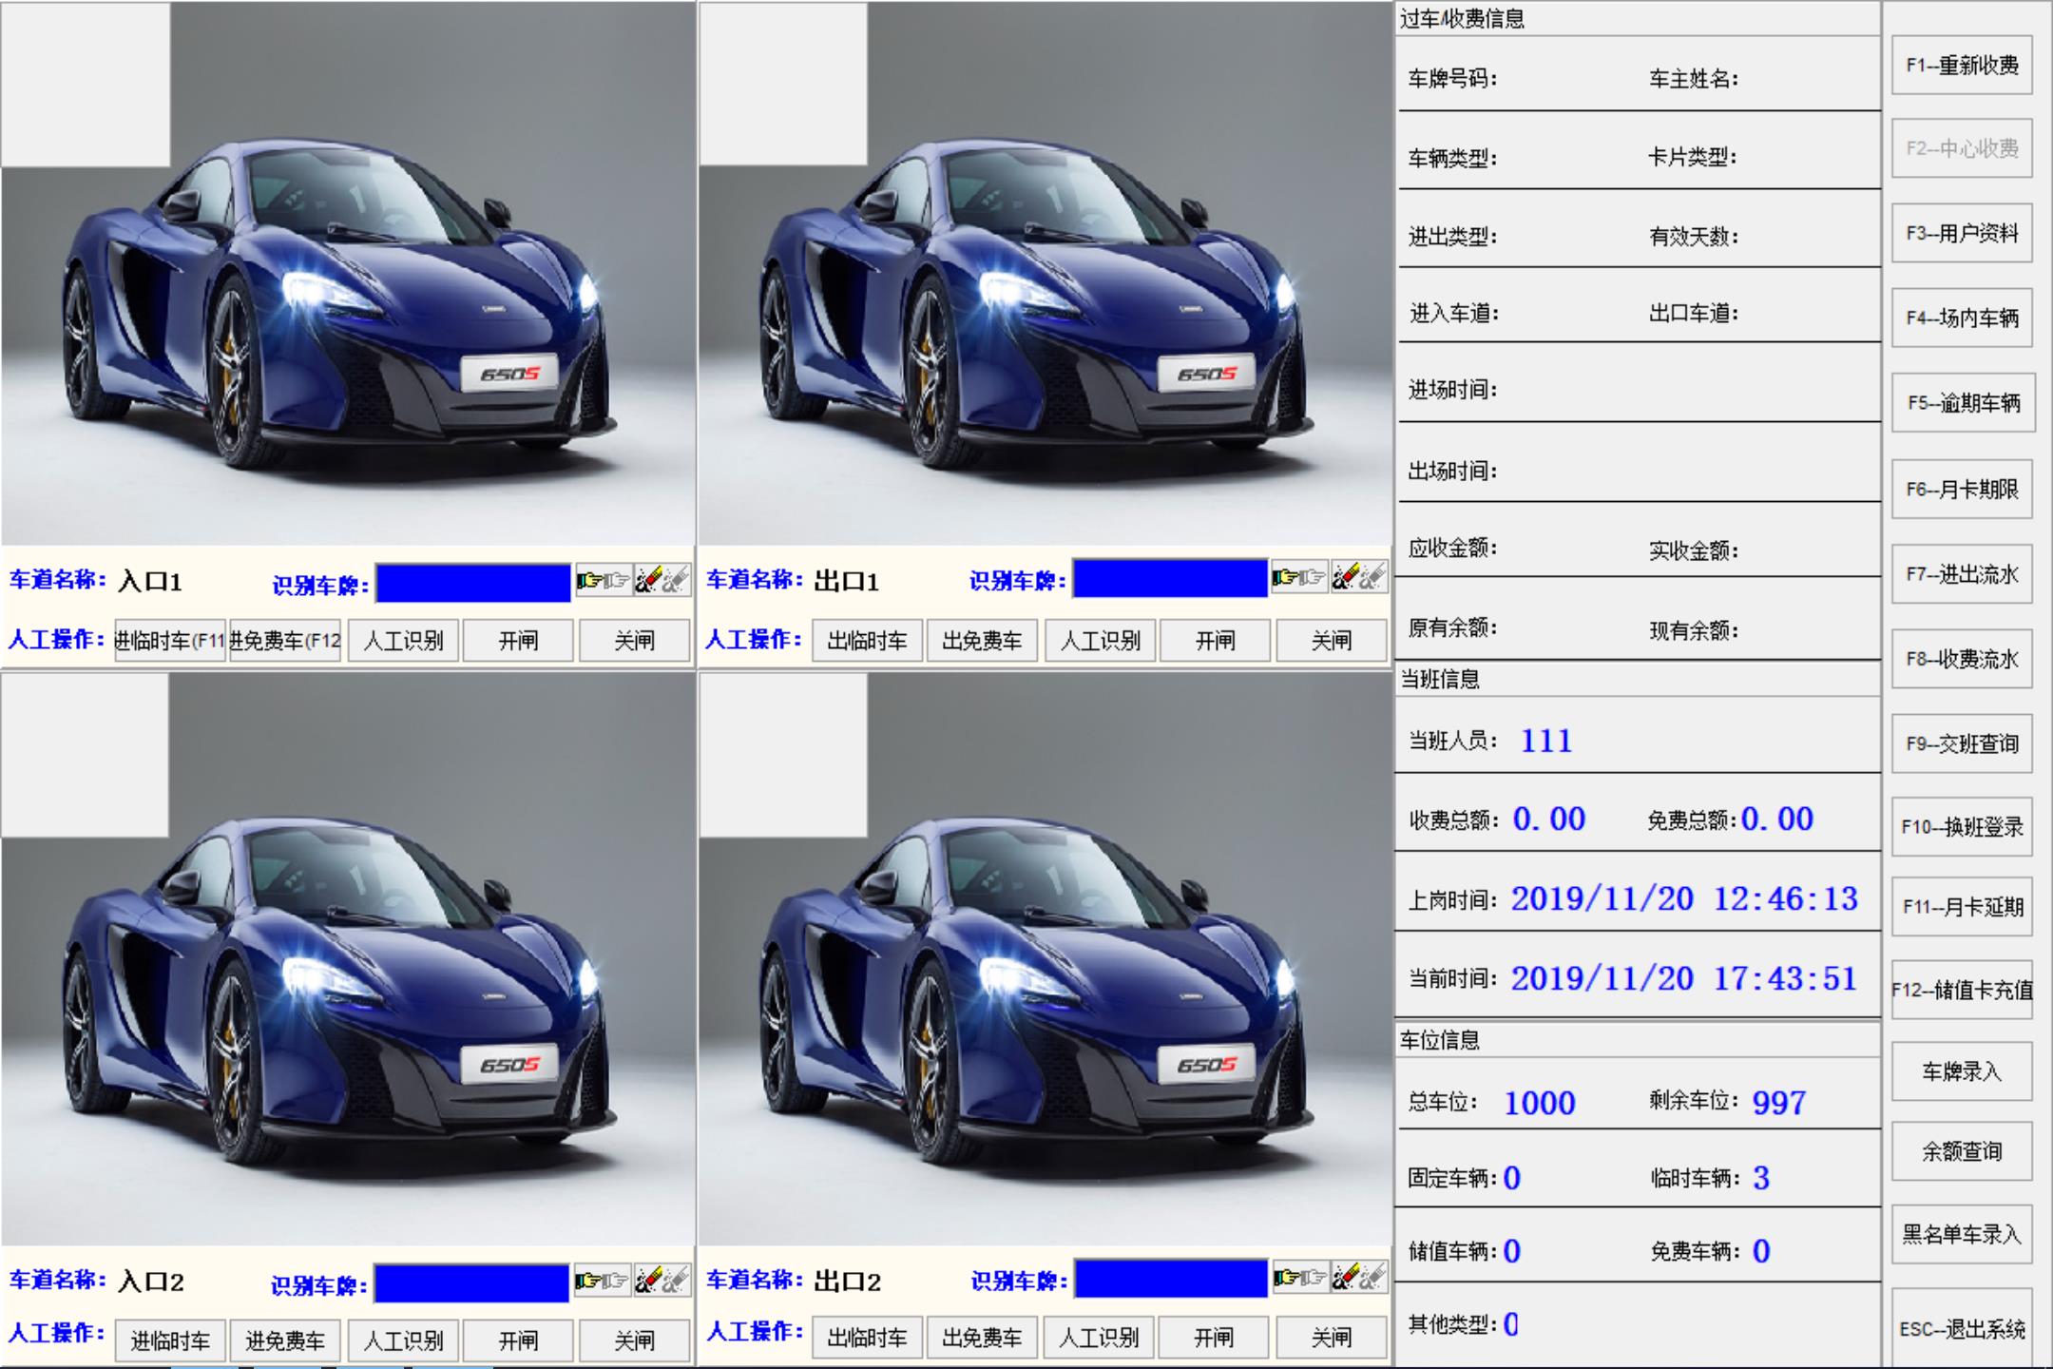Open 场内车辆 using the F4 button
Viewport: 2053px width, 1369px height.
(1963, 318)
